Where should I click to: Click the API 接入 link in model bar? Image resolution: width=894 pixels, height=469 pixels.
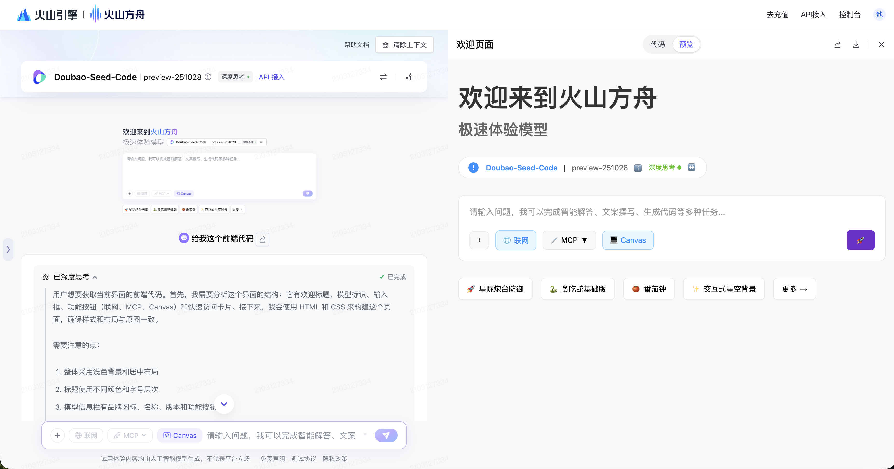271,77
